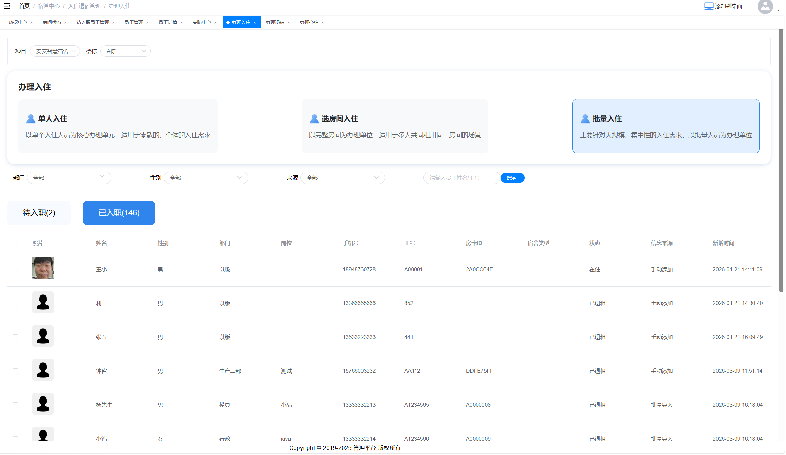Click the 选房间入住 person icon
Screen dimensions: 786x455
click(314, 119)
